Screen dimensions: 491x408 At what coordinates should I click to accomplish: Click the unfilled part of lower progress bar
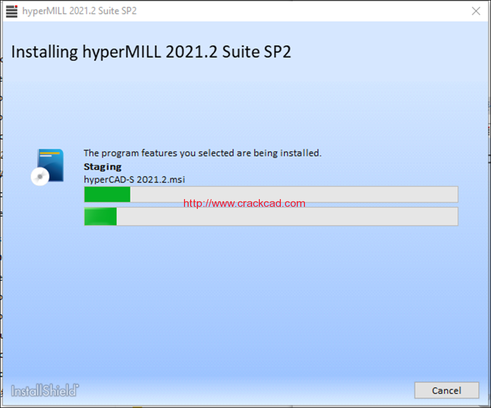point(287,217)
